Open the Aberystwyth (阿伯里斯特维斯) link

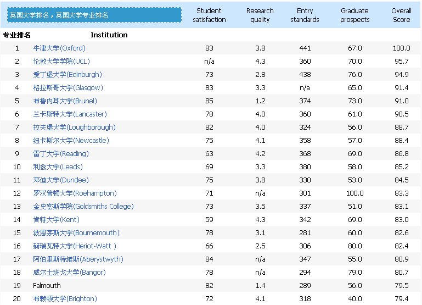78,259
